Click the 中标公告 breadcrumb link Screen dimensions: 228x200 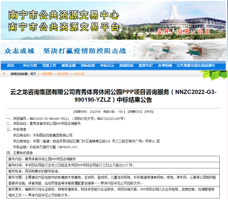[x=79, y=74]
